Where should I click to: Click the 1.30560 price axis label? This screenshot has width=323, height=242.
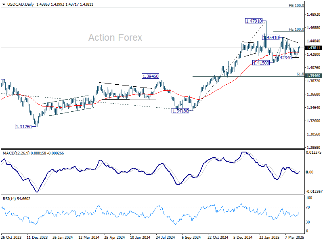point(313,134)
